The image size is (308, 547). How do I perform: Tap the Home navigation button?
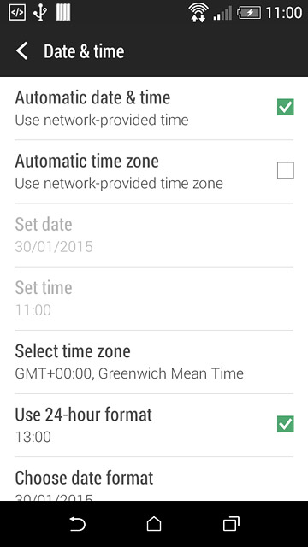click(x=154, y=524)
